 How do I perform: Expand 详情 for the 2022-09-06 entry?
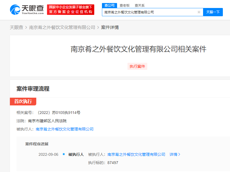[x=175, y=154]
